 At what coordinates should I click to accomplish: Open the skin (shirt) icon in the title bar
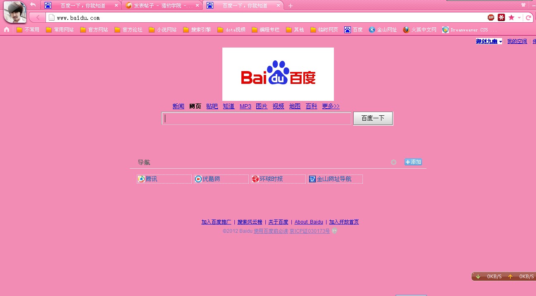coord(524,5)
